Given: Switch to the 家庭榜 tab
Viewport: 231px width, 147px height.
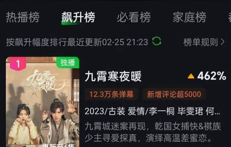Looking at the screenshot, I should tap(189, 17).
